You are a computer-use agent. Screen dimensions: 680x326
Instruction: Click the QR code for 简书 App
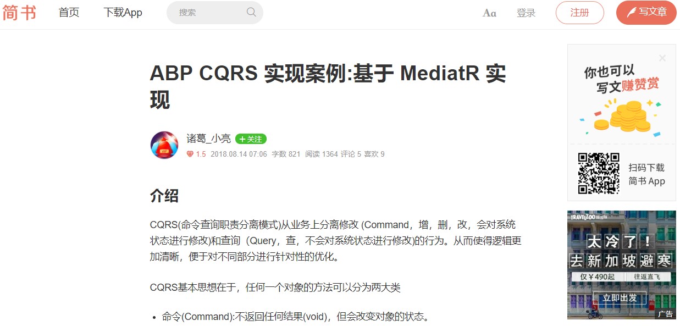(598, 174)
